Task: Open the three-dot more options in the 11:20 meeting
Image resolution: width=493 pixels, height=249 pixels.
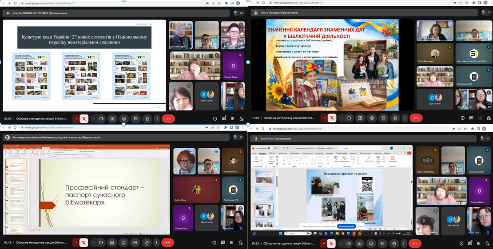Action: 405,118
